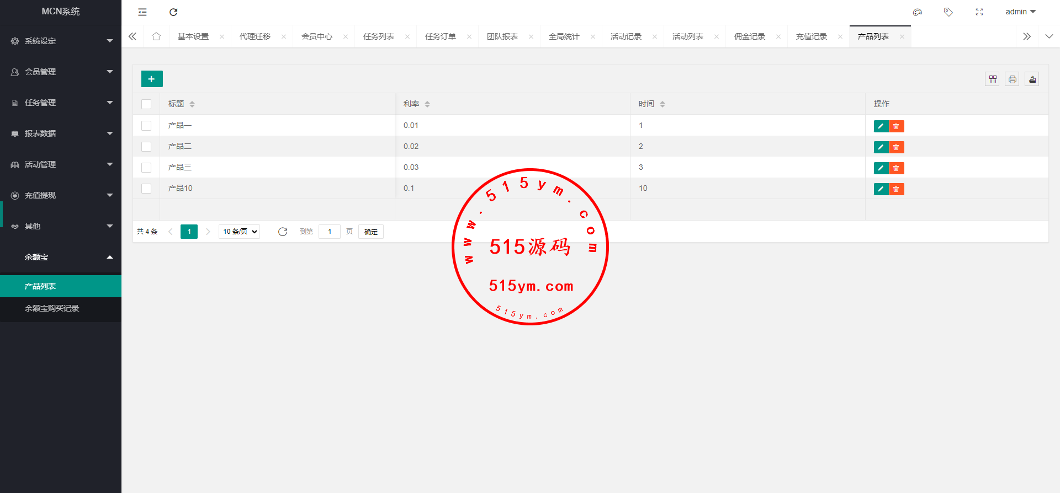Image resolution: width=1060 pixels, height=493 pixels.
Task: Edit the 产品一 row
Action: click(881, 126)
